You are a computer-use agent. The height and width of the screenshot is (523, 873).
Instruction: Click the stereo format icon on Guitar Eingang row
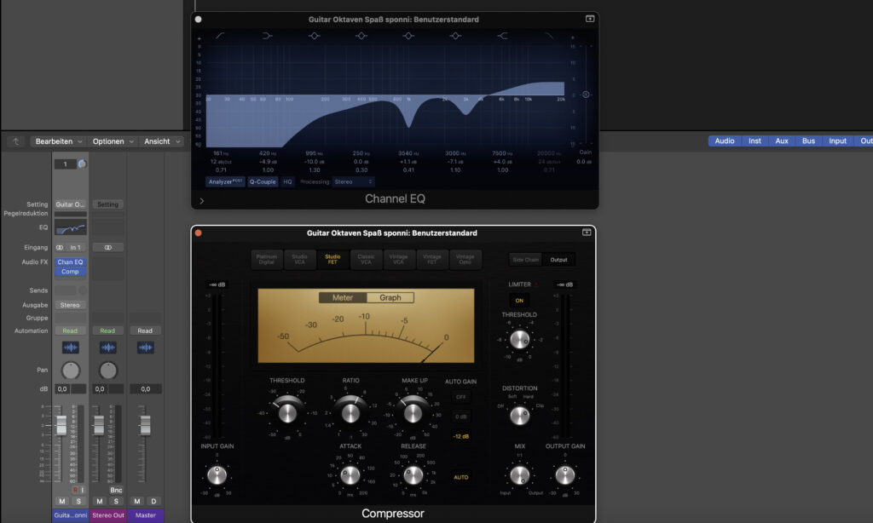tap(60, 247)
